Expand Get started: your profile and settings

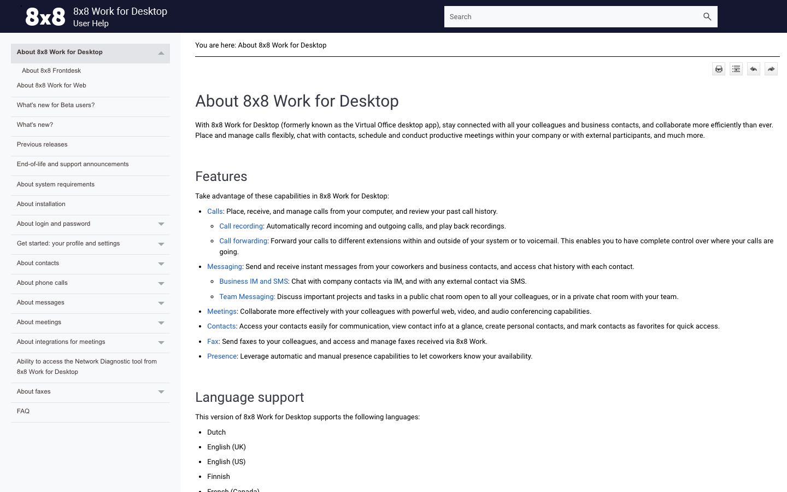point(161,244)
